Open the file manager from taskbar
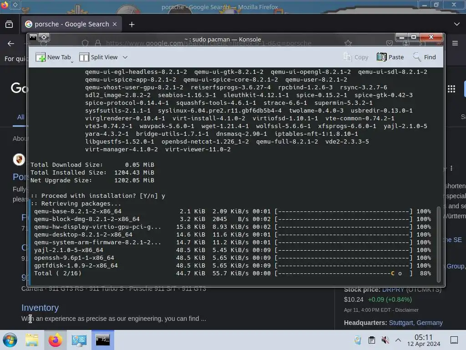The image size is (466, 350). [32, 340]
